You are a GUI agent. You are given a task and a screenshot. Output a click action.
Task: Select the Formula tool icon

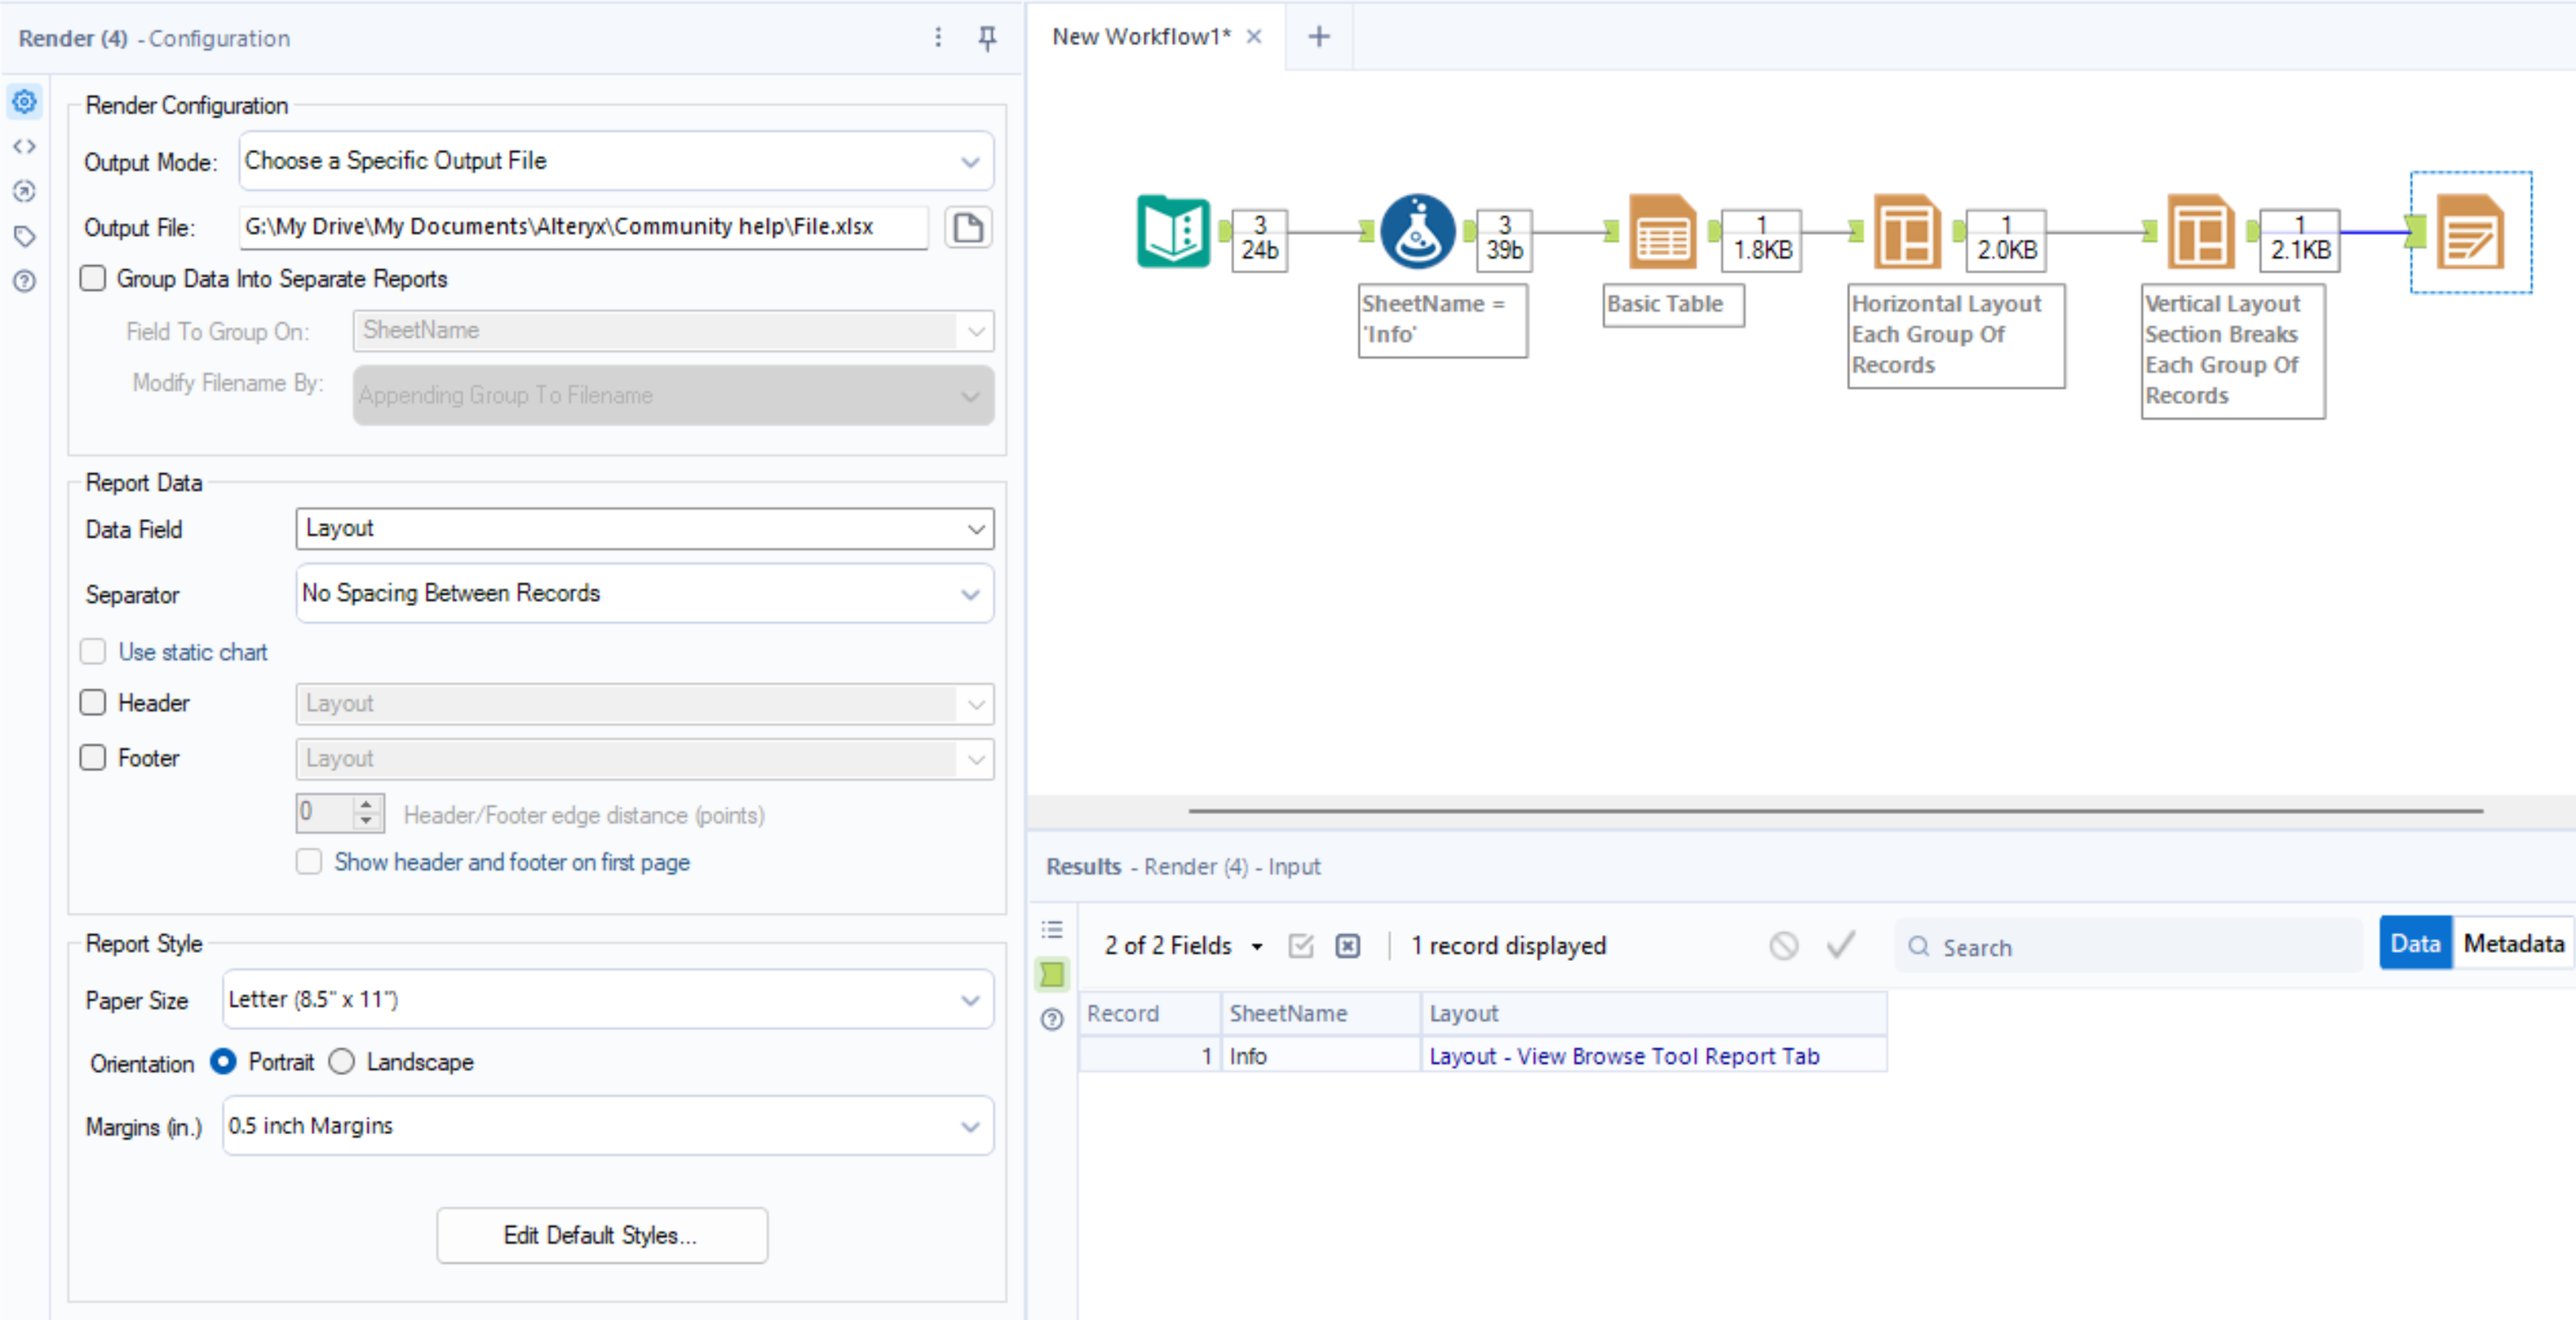coord(1416,231)
